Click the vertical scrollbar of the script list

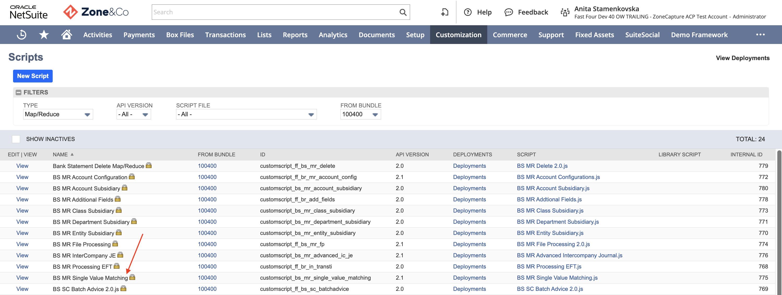tap(779, 223)
